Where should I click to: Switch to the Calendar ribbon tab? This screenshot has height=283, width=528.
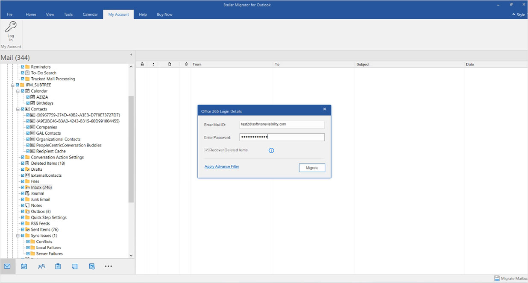coord(90,14)
